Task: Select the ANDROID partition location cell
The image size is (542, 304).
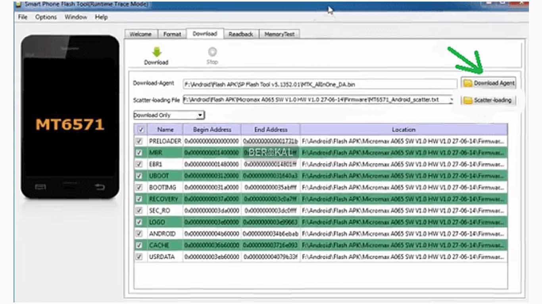Action: 404,234
